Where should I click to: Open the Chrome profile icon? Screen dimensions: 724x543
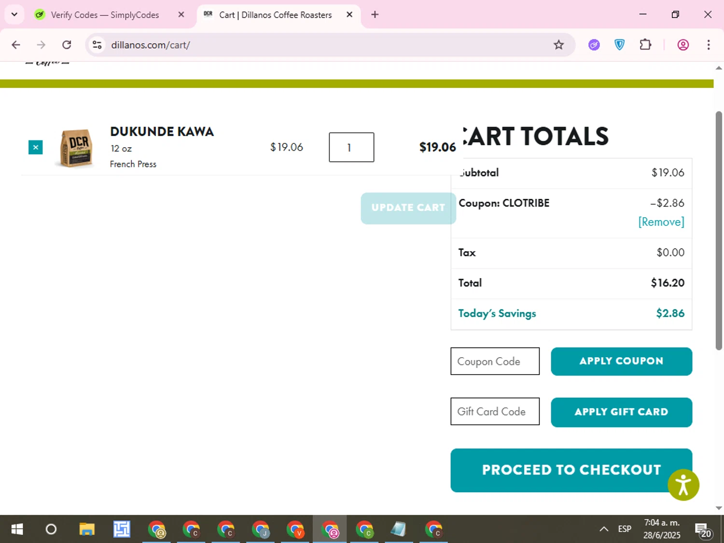coord(683,45)
